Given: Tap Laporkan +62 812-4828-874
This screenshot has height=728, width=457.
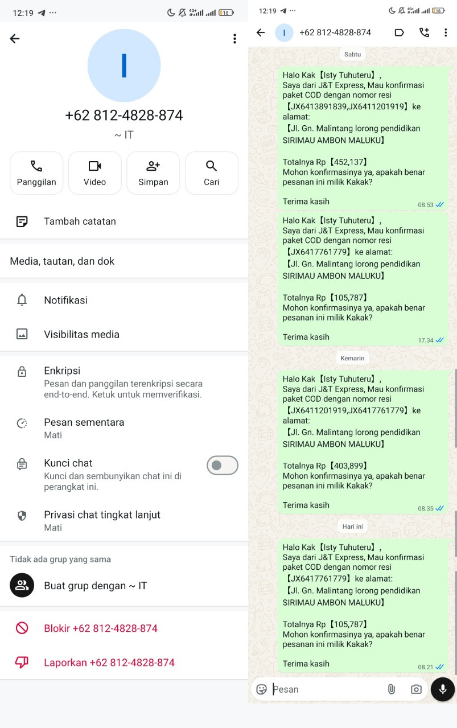Looking at the screenshot, I should 124,663.
